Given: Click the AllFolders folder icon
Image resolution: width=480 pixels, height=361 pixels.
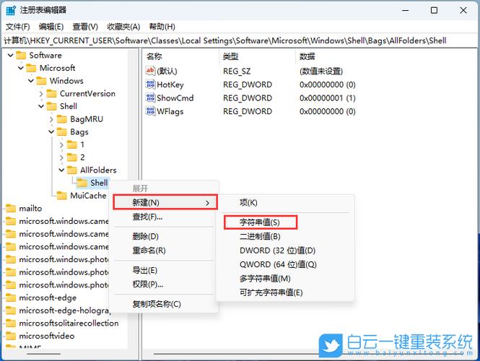Looking at the screenshot, I should 72,170.
